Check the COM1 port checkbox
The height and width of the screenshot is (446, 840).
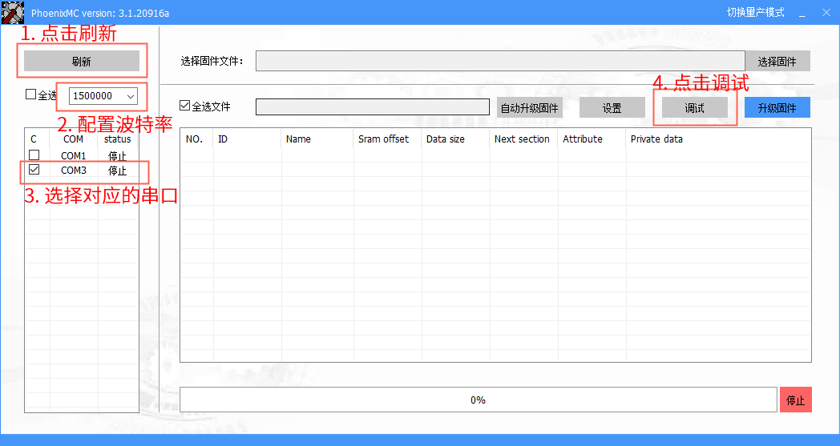[34, 155]
